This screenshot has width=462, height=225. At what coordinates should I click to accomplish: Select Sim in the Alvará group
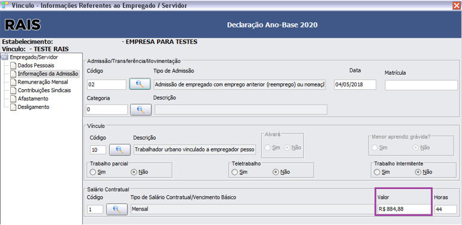[267, 148]
